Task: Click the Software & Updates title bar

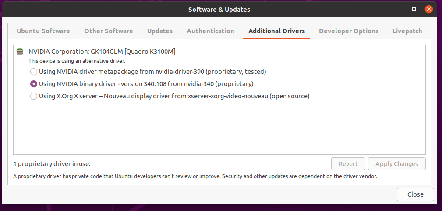Action: (219, 9)
